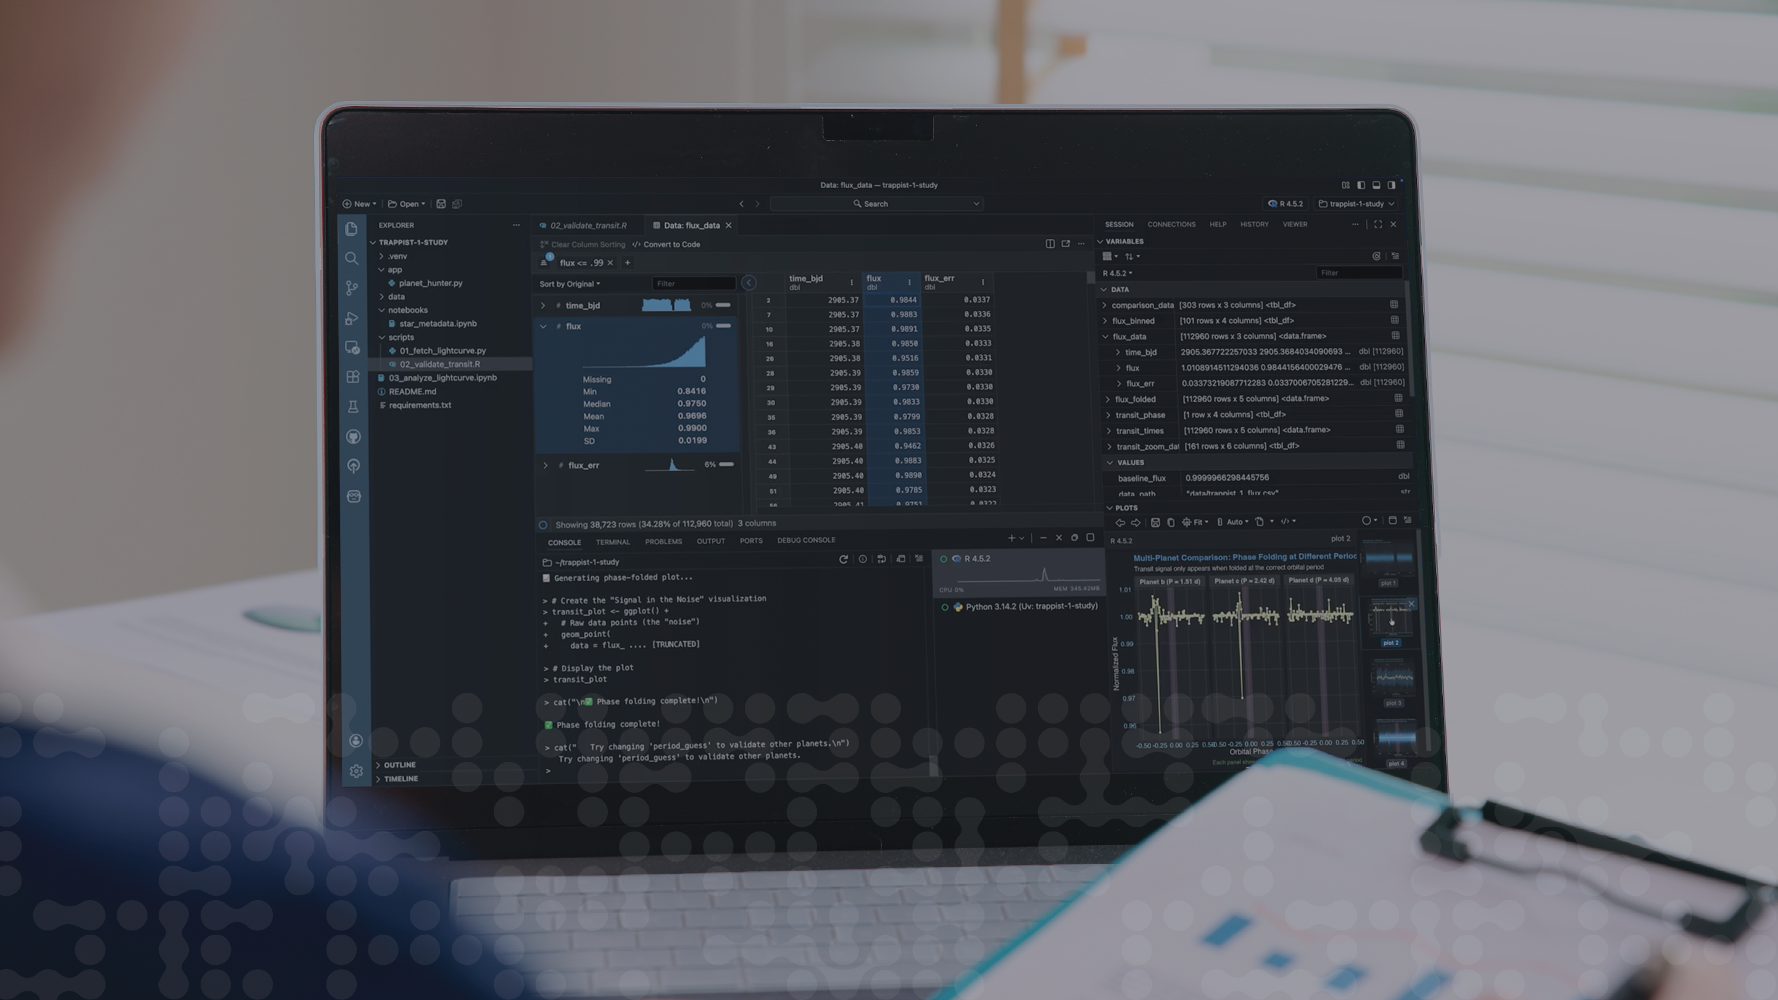Toggle the primary side bar layout icon
The width and height of the screenshot is (1778, 1000).
pyautogui.click(x=1361, y=185)
